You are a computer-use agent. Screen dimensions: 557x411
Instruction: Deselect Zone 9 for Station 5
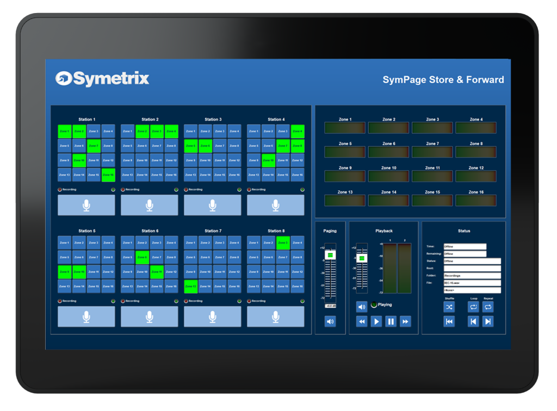pyautogui.click(x=65, y=272)
